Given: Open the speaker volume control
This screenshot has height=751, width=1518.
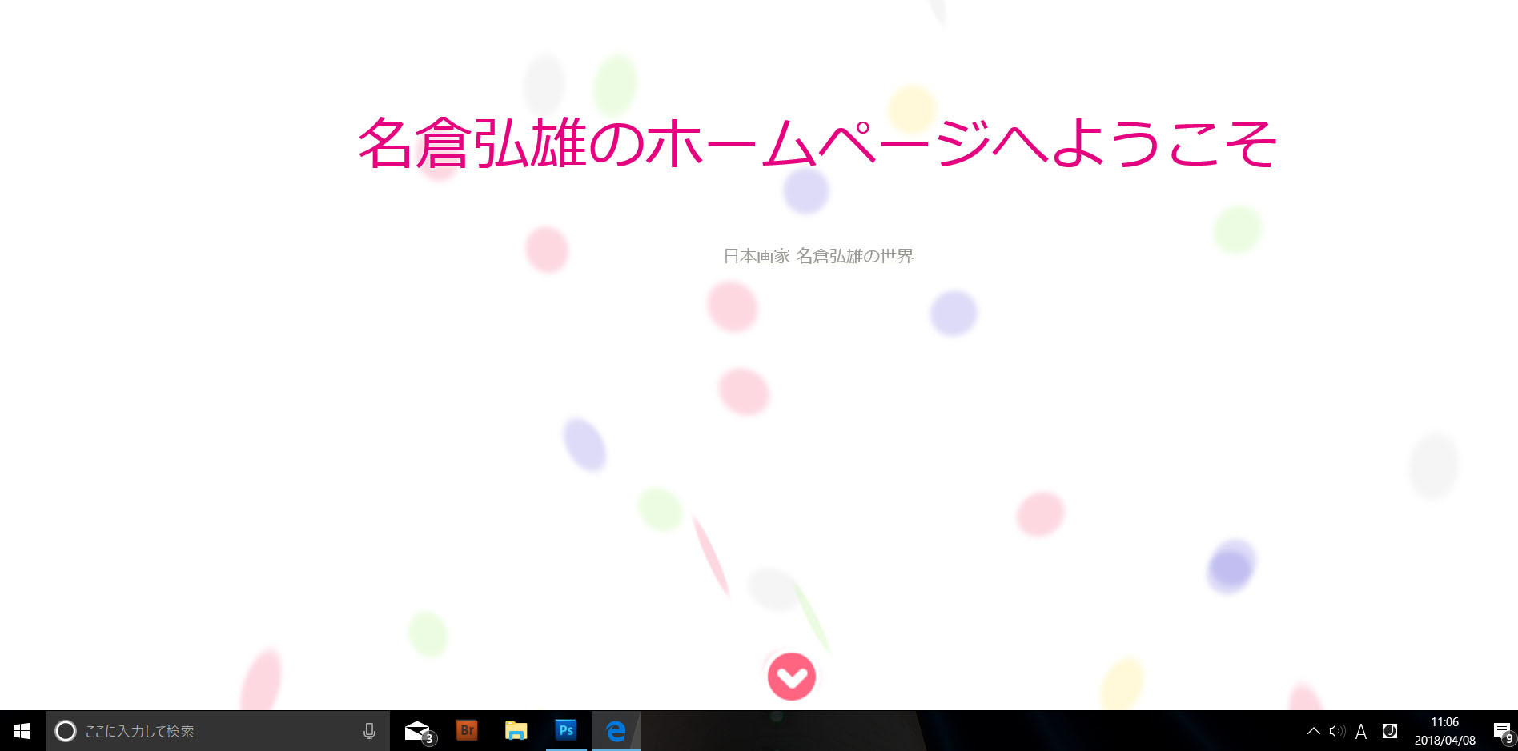Looking at the screenshot, I should pyautogui.click(x=1336, y=731).
